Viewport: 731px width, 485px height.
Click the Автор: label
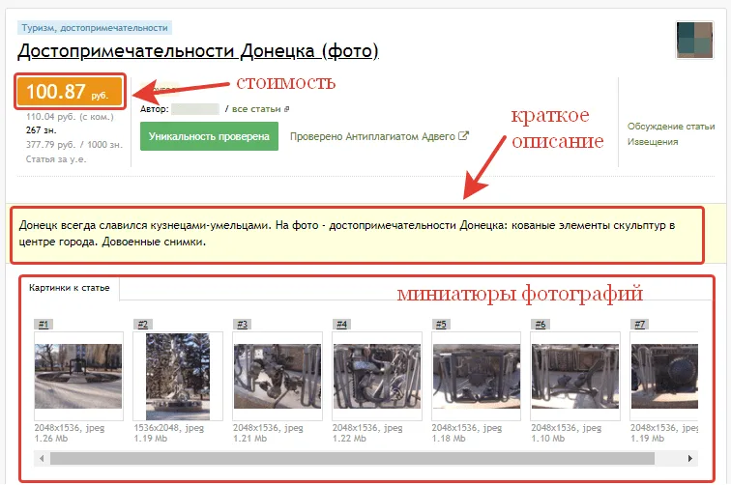point(155,109)
